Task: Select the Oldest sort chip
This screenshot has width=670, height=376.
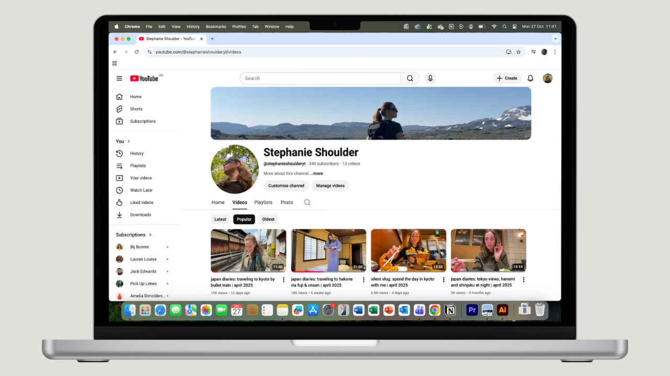Action: tap(269, 219)
